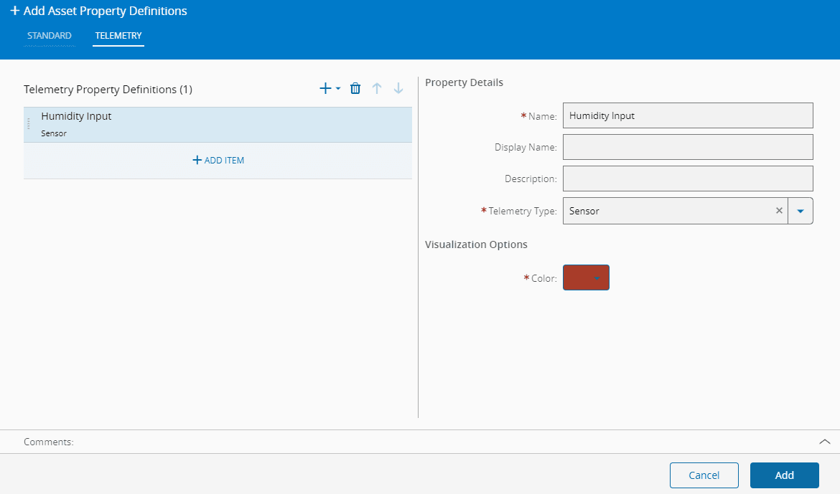Screen dimensions: 840x494
Task: Clear the Sensor telemetry type value
Action: pos(779,211)
